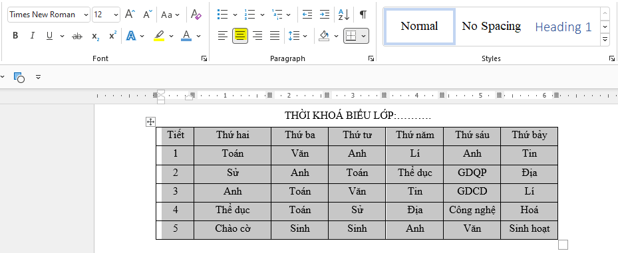Image resolution: width=618 pixels, height=253 pixels.
Task: Apply the No Spacing style
Action: pos(491,27)
